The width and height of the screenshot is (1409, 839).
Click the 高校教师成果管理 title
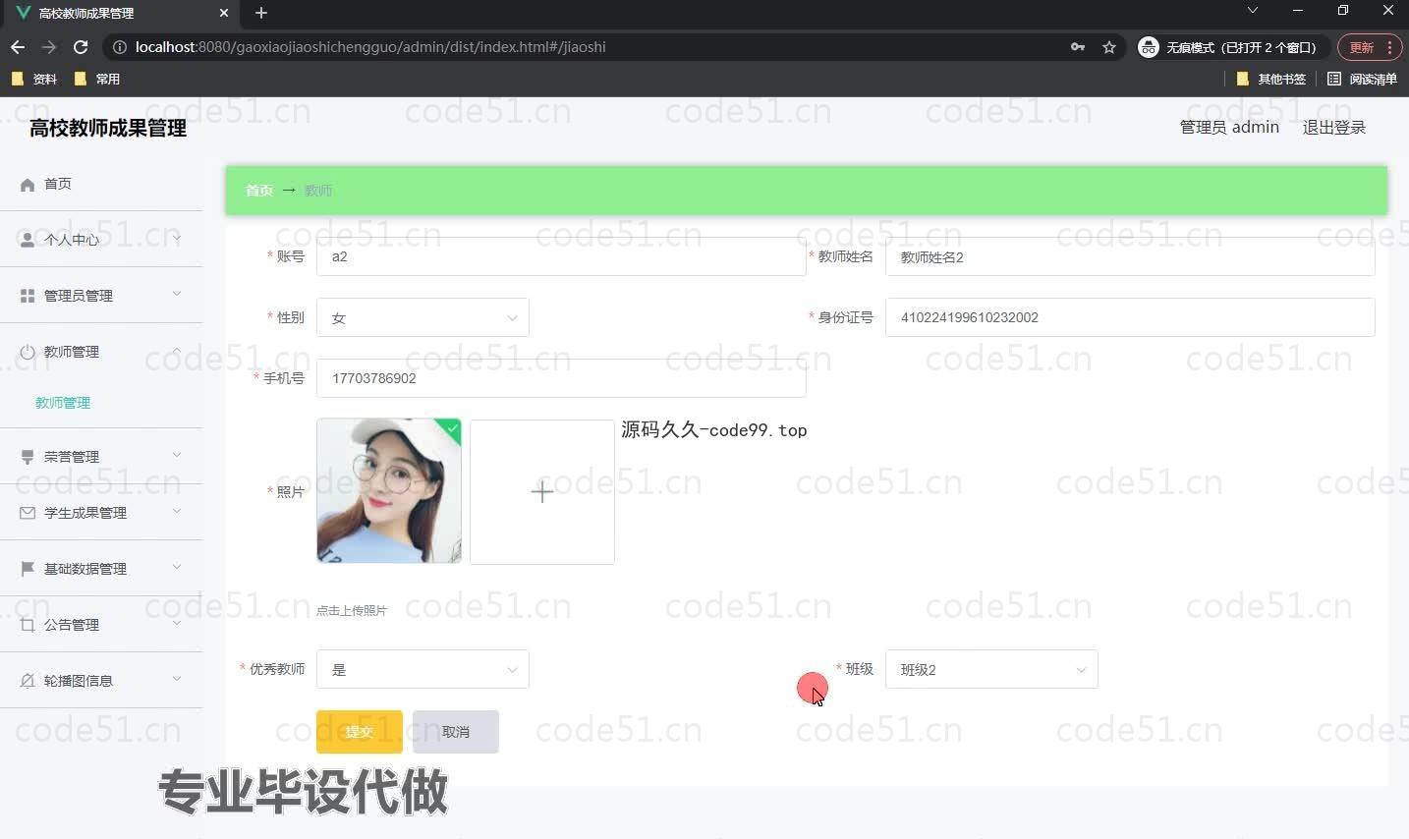point(108,128)
